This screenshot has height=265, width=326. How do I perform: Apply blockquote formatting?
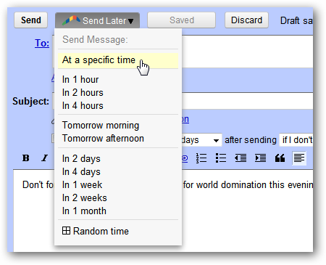[x=280, y=158]
